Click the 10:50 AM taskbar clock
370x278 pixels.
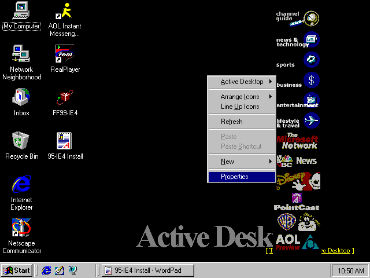(x=349, y=270)
